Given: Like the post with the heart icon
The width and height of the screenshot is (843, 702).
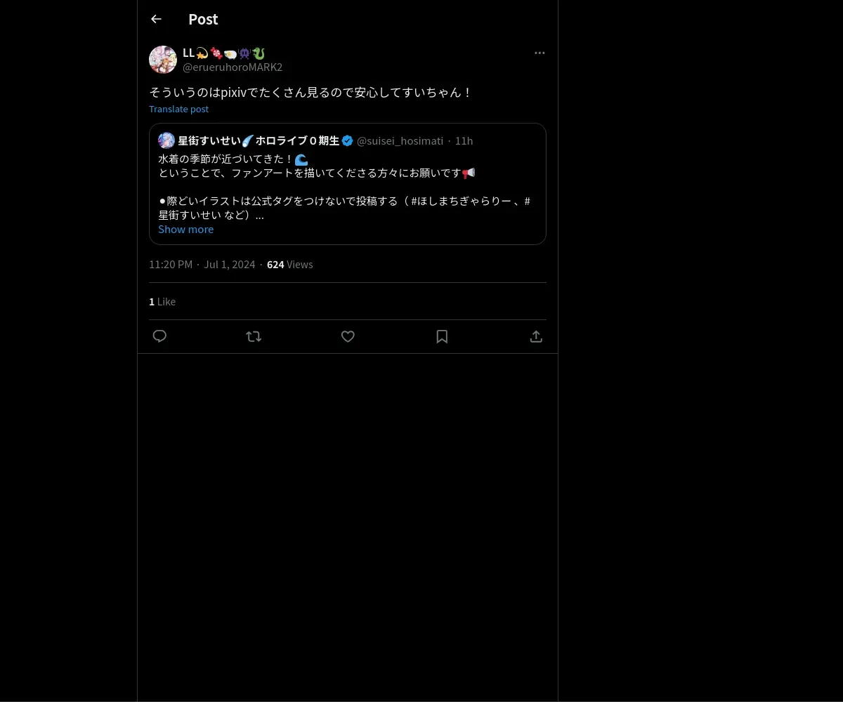Looking at the screenshot, I should coord(348,336).
